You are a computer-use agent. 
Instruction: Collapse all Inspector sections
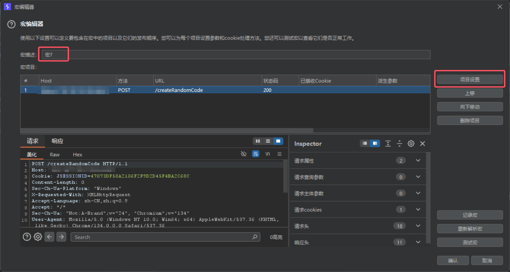tap(399, 143)
